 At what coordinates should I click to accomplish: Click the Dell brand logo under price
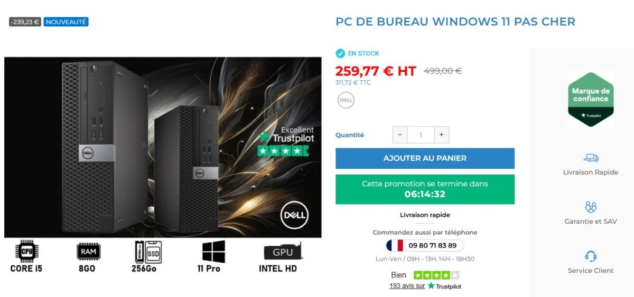point(346,100)
